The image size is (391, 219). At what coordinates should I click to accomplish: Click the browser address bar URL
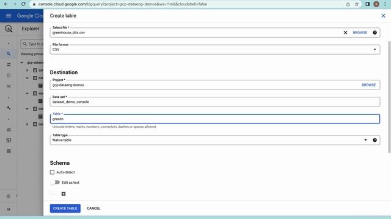[x=122, y=4]
